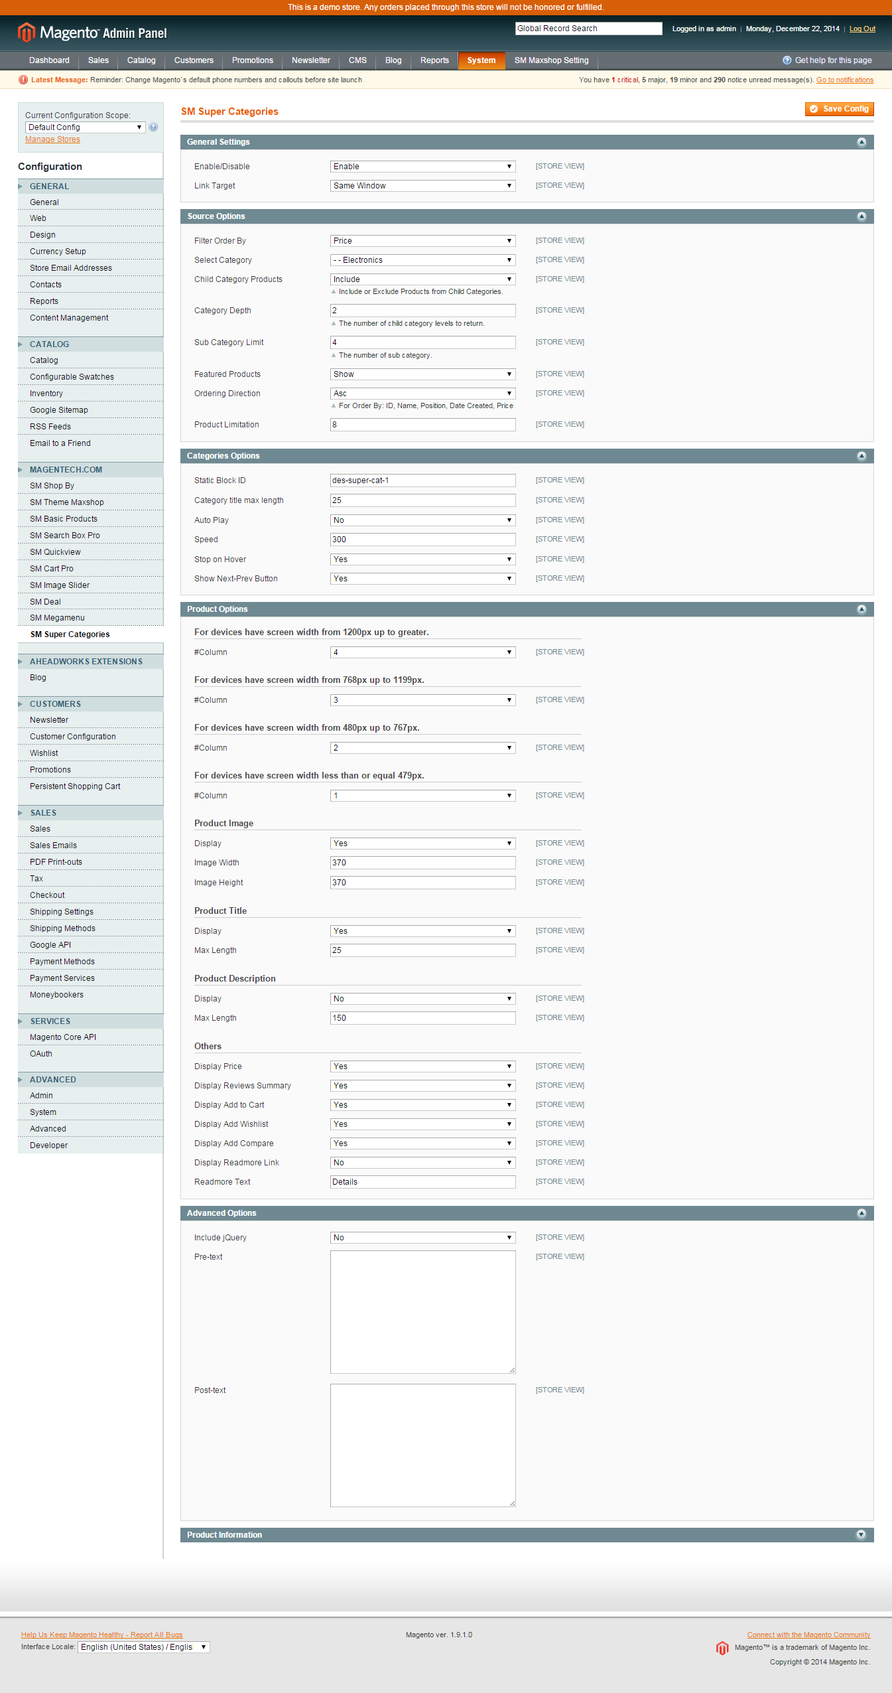Click the help icon beside Get help for this page

[x=787, y=60]
